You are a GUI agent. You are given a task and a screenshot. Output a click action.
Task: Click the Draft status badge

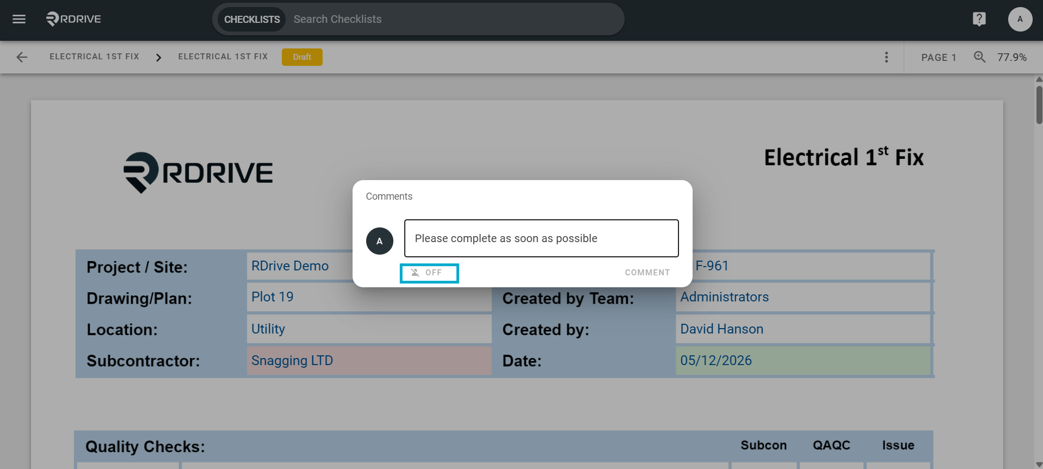(302, 57)
